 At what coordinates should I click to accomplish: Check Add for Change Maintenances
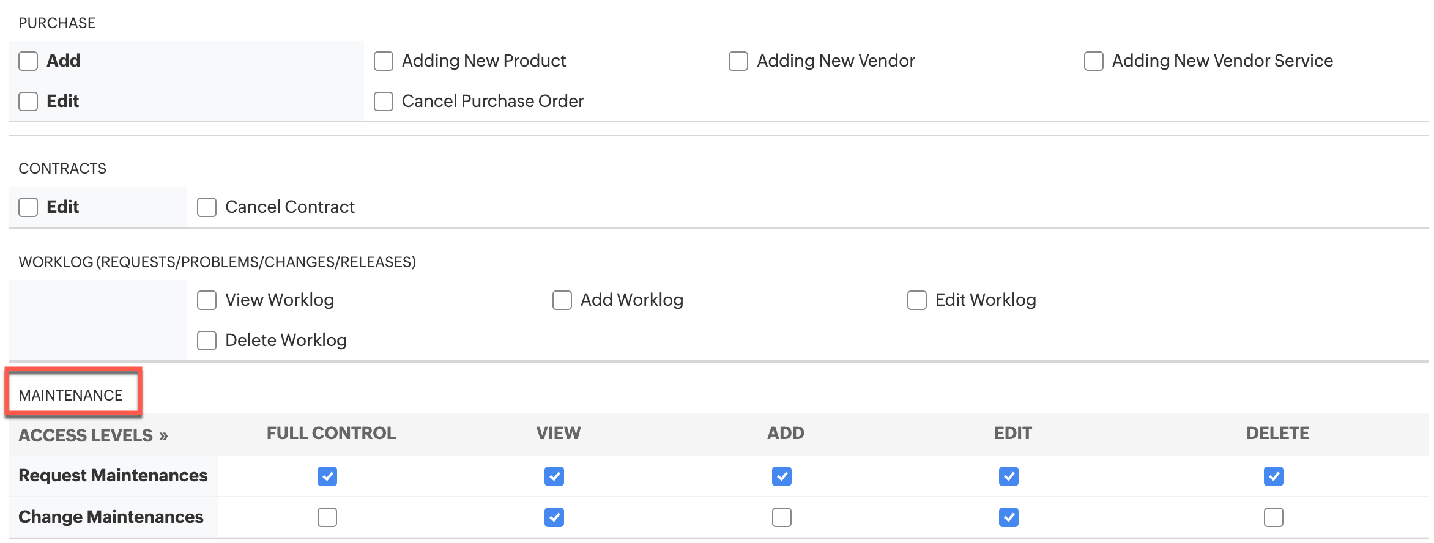[782, 517]
